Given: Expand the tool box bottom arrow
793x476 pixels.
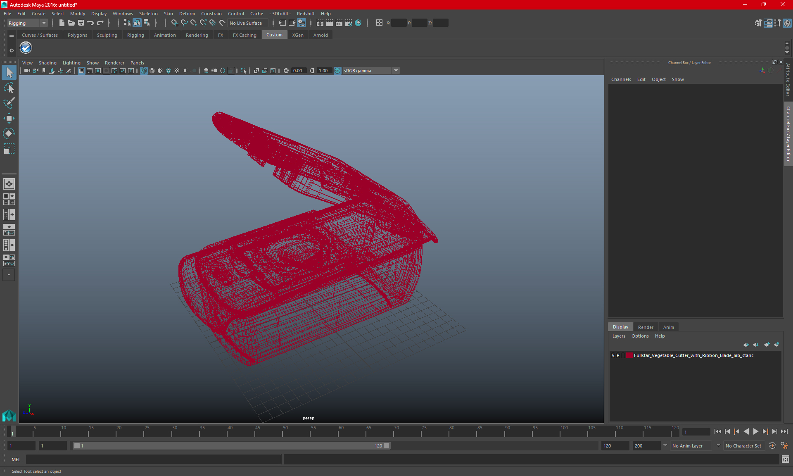Looking at the screenshot, I should (9, 275).
